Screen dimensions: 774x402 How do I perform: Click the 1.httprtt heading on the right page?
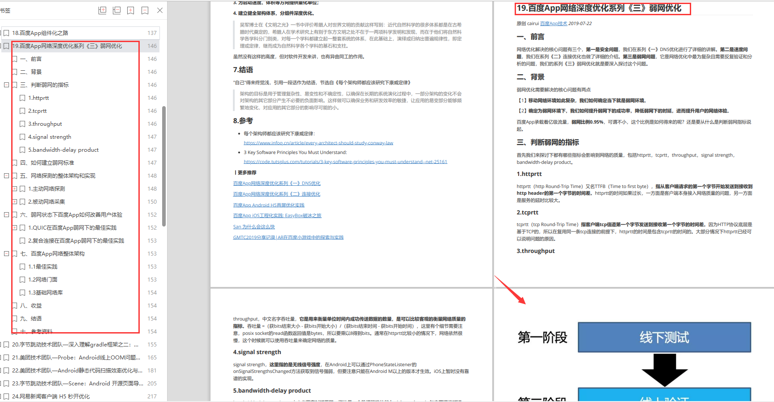pos(529,174)
